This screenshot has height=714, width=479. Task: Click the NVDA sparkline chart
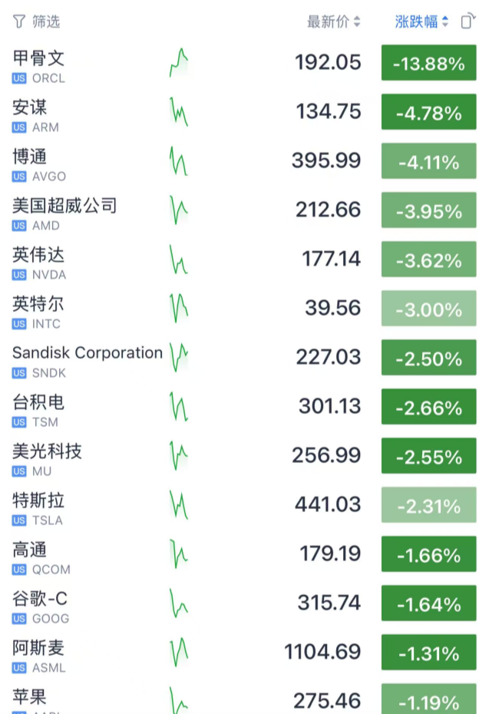tap(180, 259)
